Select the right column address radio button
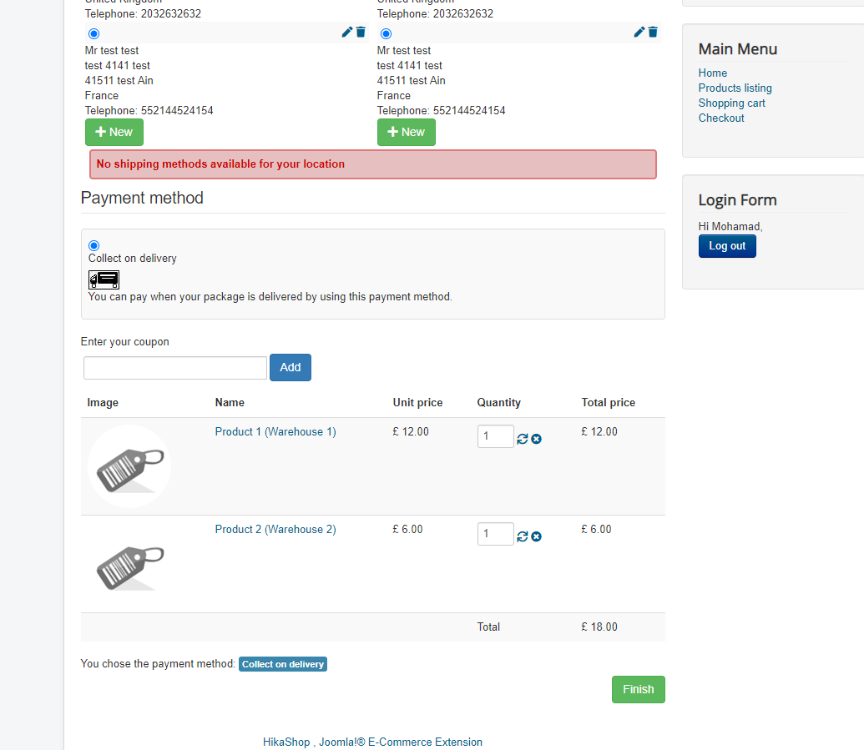 386,34
